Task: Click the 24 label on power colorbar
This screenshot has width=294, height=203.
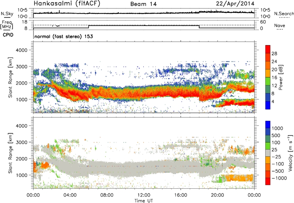Action: tap(274, 62)
